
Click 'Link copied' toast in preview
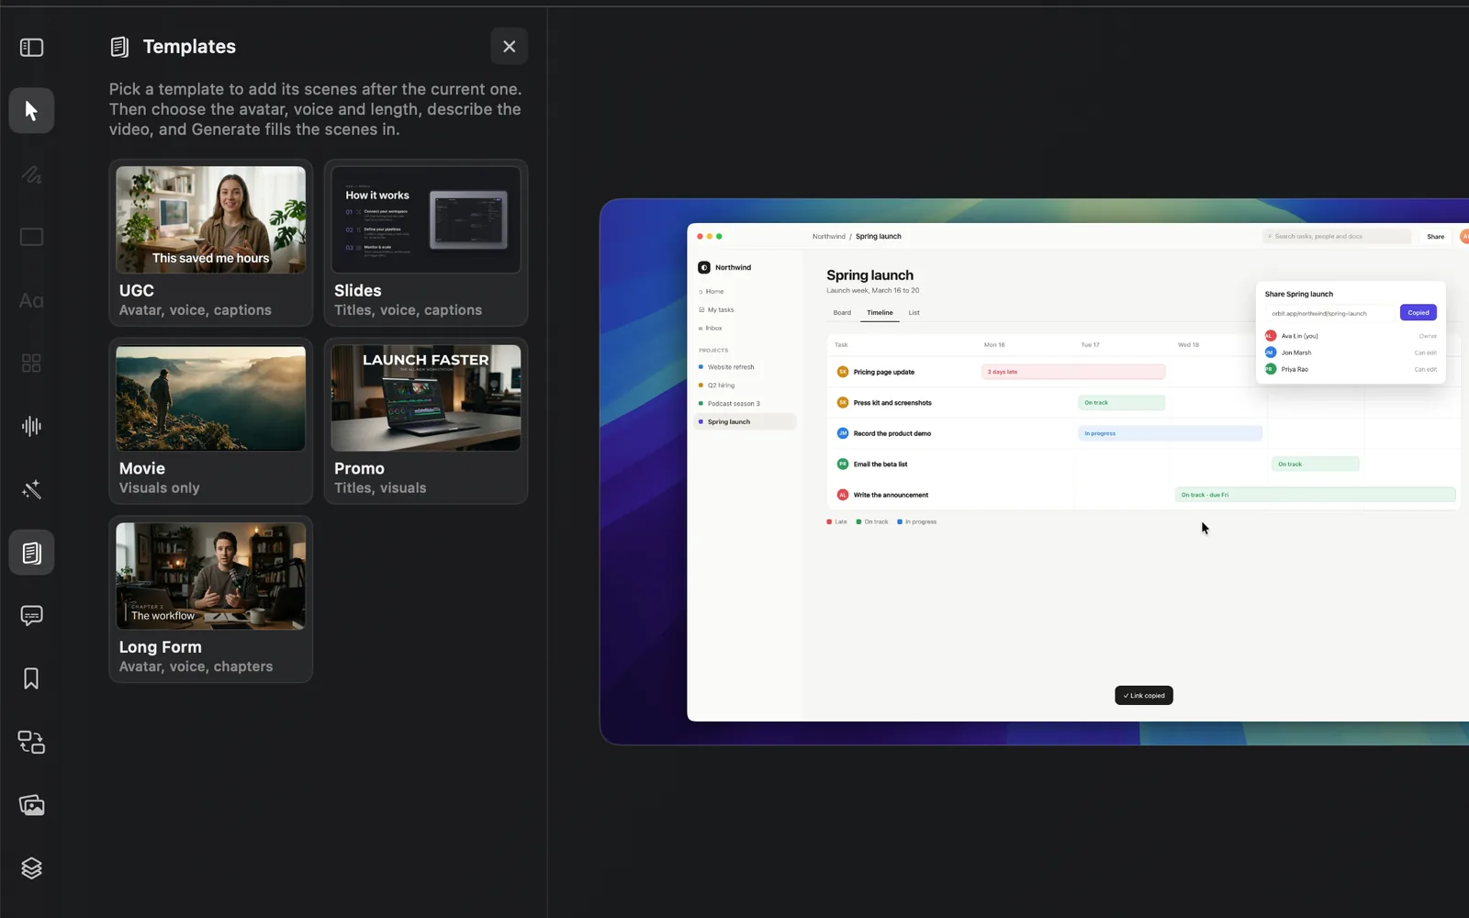click(x=1144, y=696)
